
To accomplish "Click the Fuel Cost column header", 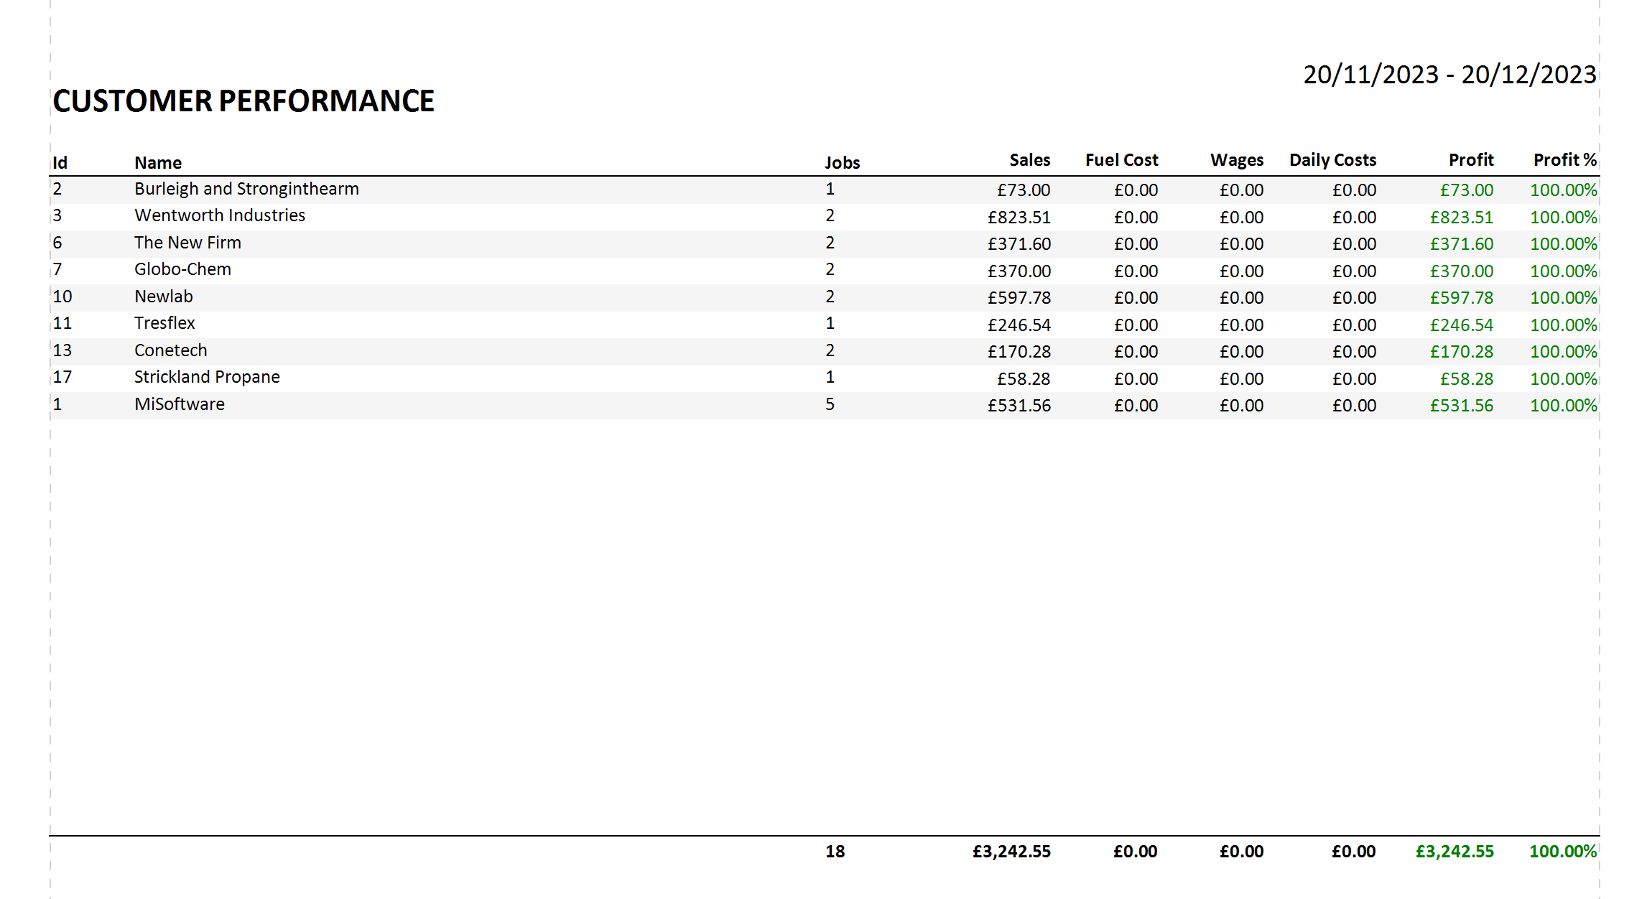I will [x=1121, y=160].
